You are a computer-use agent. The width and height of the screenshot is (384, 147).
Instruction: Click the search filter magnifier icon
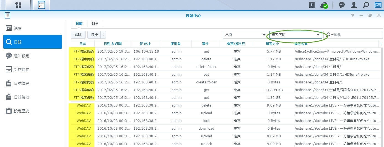[328, 35]
